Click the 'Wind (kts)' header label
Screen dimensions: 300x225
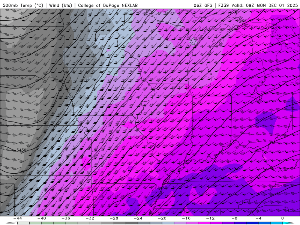tap(60, 5)
